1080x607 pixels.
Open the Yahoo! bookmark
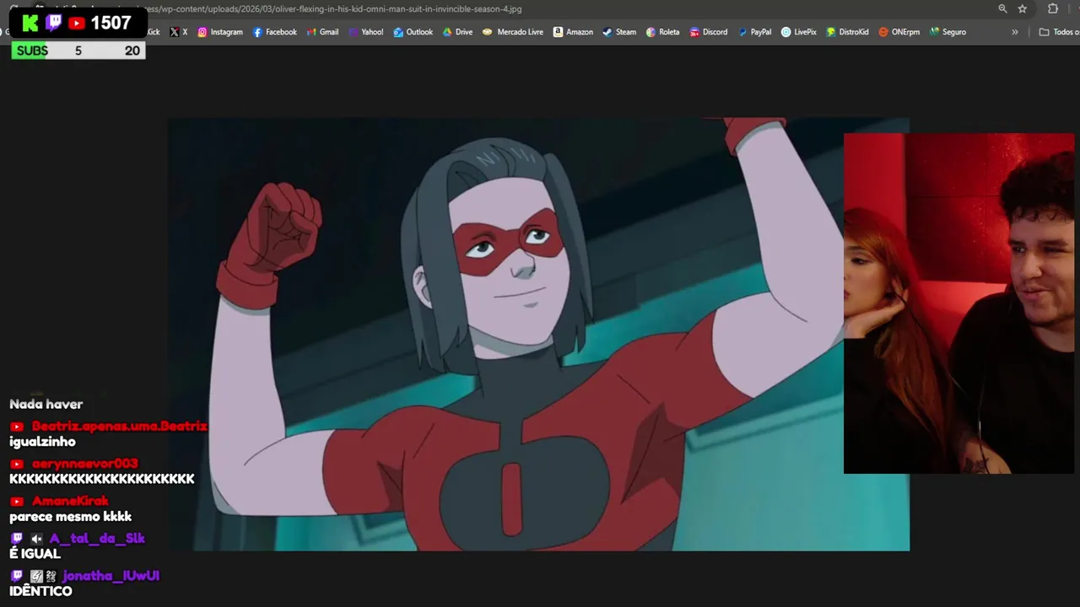point(366,32)
